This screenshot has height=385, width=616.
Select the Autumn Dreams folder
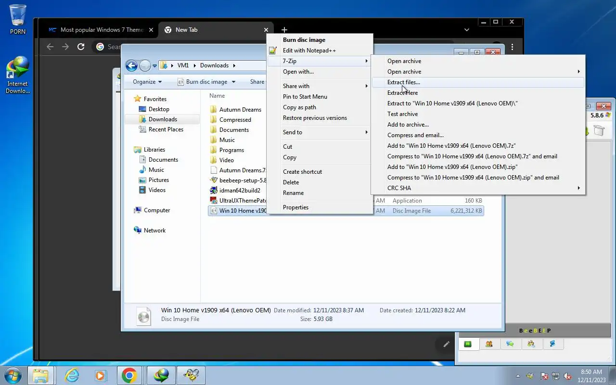click(x=236, y=110)
